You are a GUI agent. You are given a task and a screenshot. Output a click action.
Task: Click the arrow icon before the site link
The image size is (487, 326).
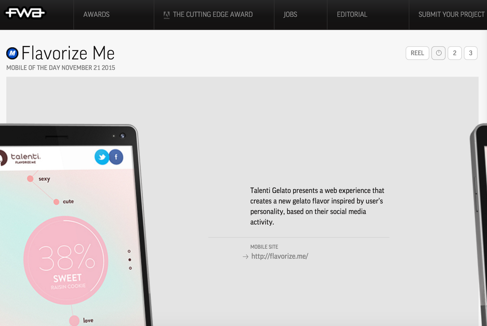245,257
